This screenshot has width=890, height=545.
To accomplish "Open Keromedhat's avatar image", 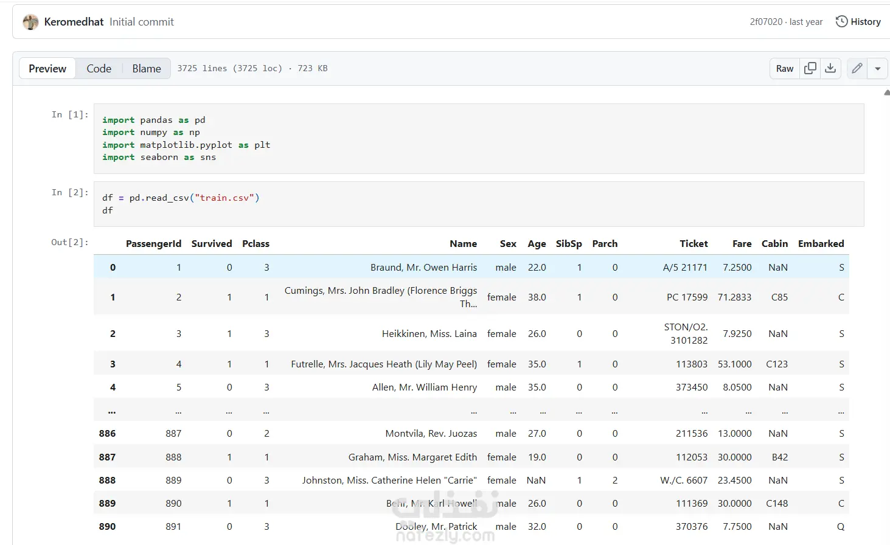I will click(30, 22).
